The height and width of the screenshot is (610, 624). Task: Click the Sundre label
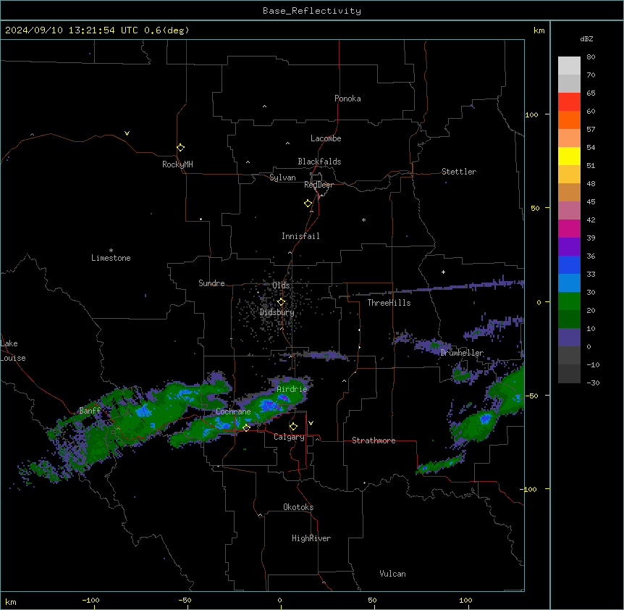(x=211, y=283)
